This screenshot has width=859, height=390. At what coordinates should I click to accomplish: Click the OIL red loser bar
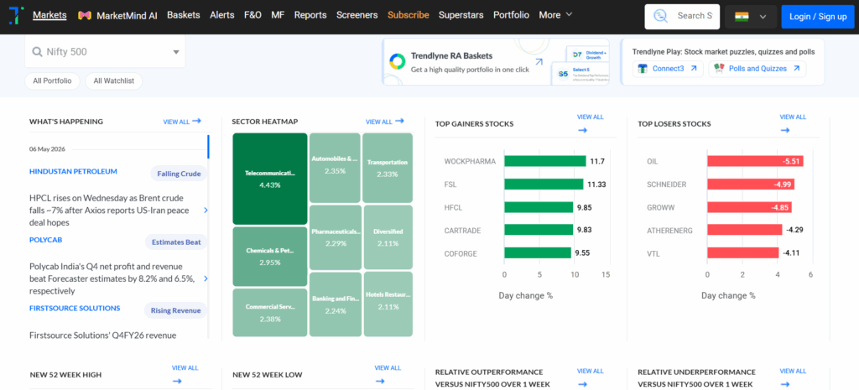[x=756, y=161]
